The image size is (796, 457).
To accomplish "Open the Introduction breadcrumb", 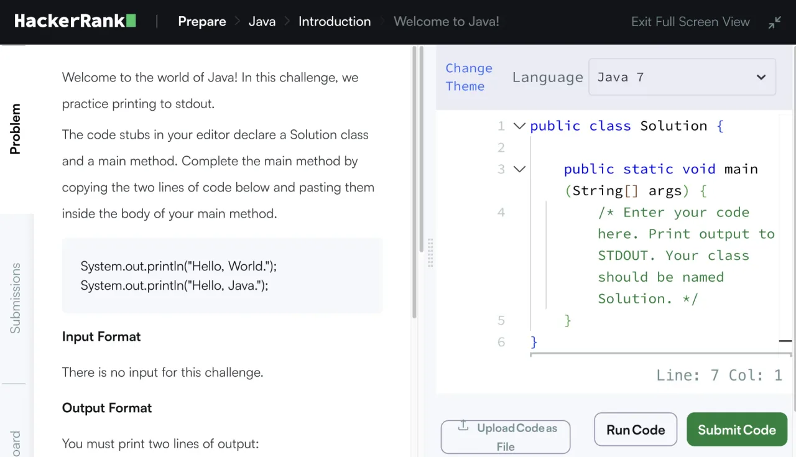I will tap(335, 22).
